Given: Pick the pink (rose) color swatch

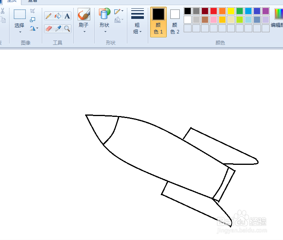Looking at the screenshot, I should [x=214, y=20].
